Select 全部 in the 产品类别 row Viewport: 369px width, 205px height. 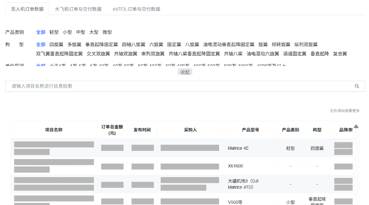pos(41,32)
